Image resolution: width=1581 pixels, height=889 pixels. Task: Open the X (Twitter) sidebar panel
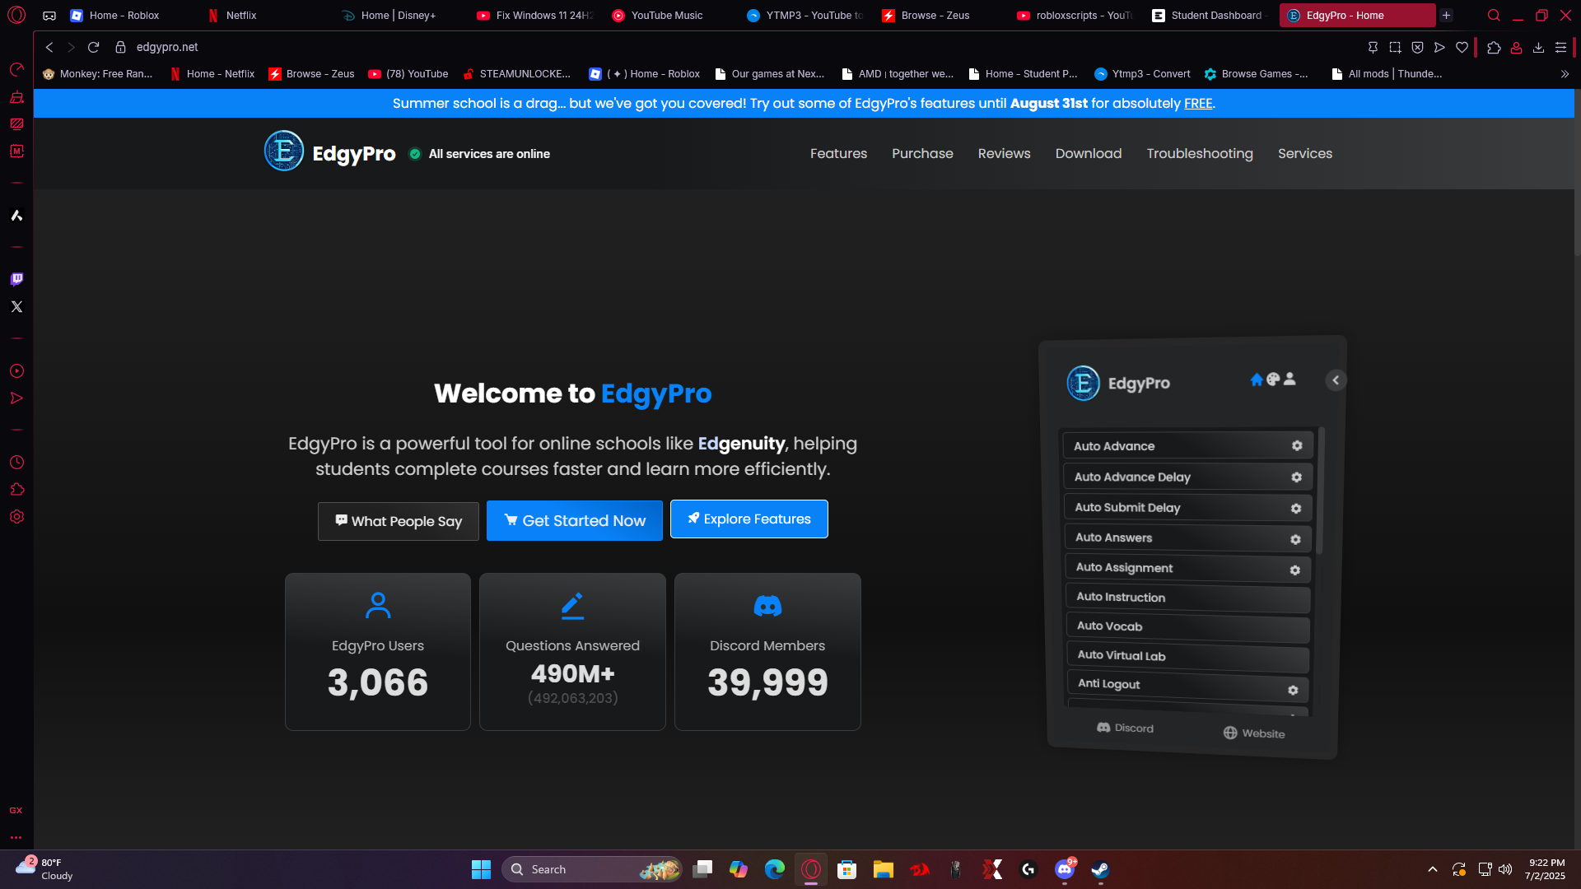tap(16, 306)
